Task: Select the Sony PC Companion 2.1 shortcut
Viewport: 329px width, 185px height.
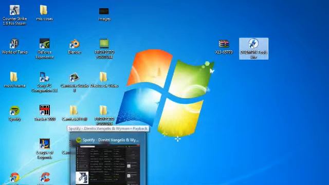Action: point(44,82)
